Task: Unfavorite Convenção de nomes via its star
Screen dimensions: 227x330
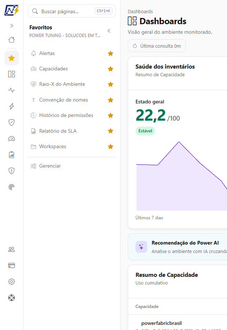Action: pos(111,100)
